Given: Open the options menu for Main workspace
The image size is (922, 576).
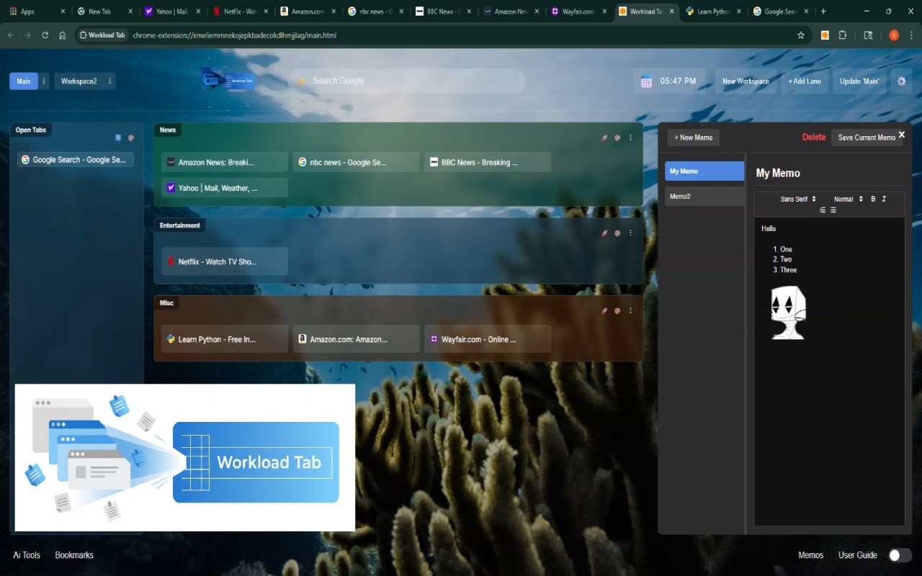Looking at the screenshot, I should 44,81.
